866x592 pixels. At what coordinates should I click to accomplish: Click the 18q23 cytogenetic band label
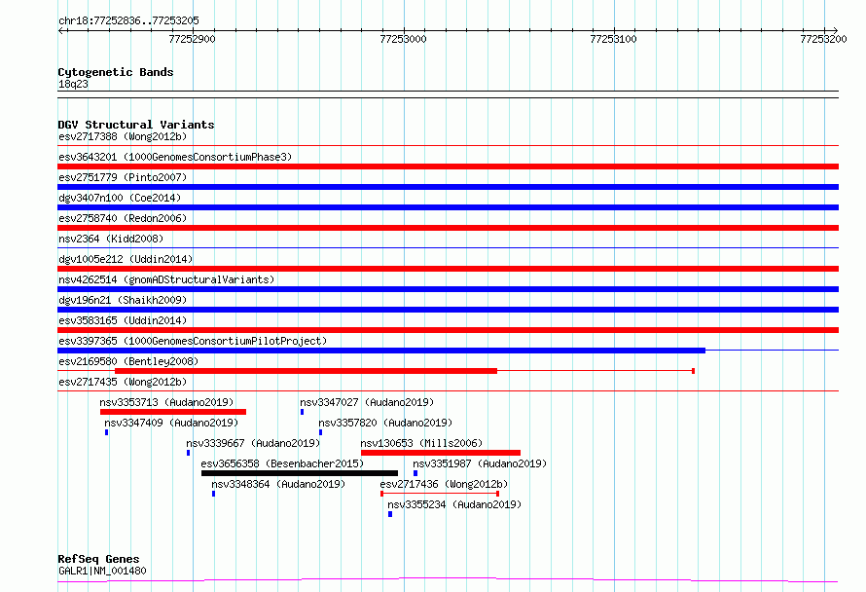coord(73,84)
